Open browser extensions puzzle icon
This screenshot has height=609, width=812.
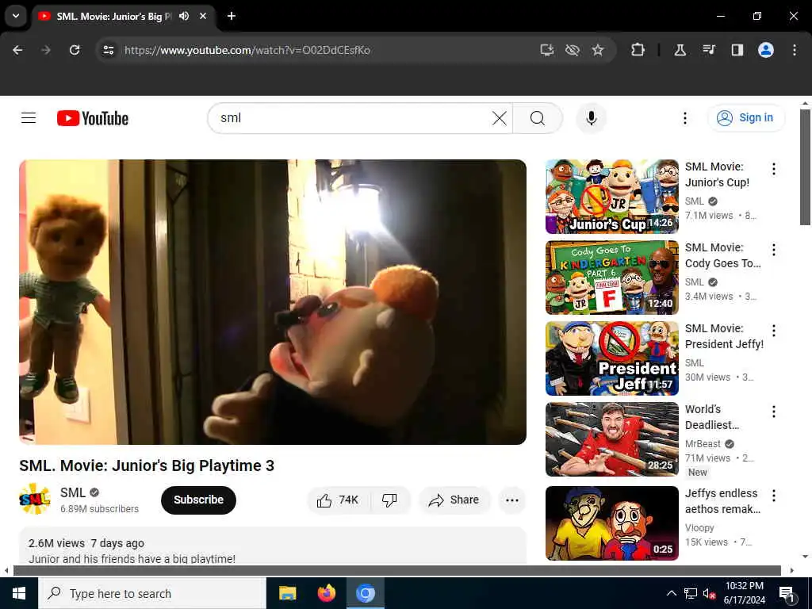tap(638, 50)
